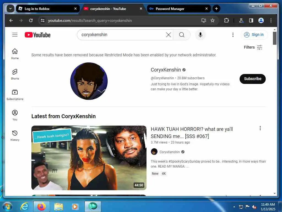The height and width of the screenshot is (212, 282).
Task: Open HAWK TUAH HORROR video title
Action: click(192, 133)
